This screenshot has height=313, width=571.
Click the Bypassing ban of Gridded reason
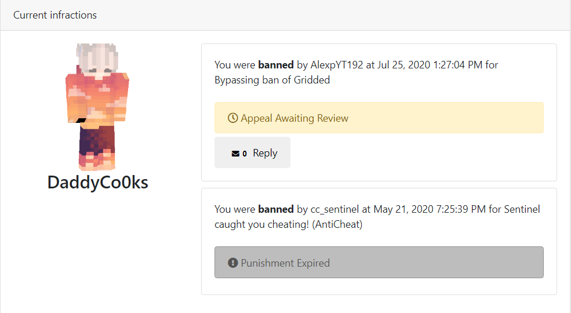272,80
